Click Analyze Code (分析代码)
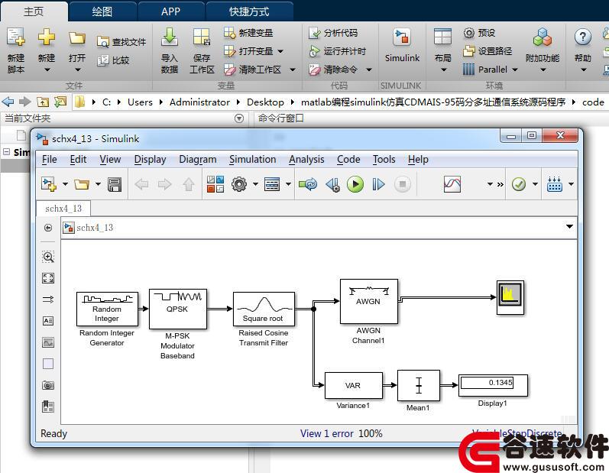The image size is (609, 473). tap(333, 33)
